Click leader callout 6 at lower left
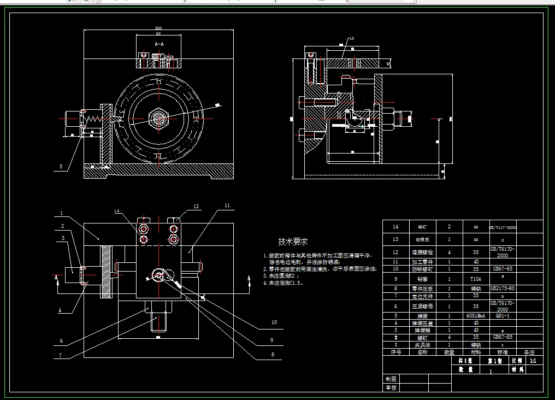Image resolution: width=555 pixels, height=400 pixels. [x=61, y=340]
